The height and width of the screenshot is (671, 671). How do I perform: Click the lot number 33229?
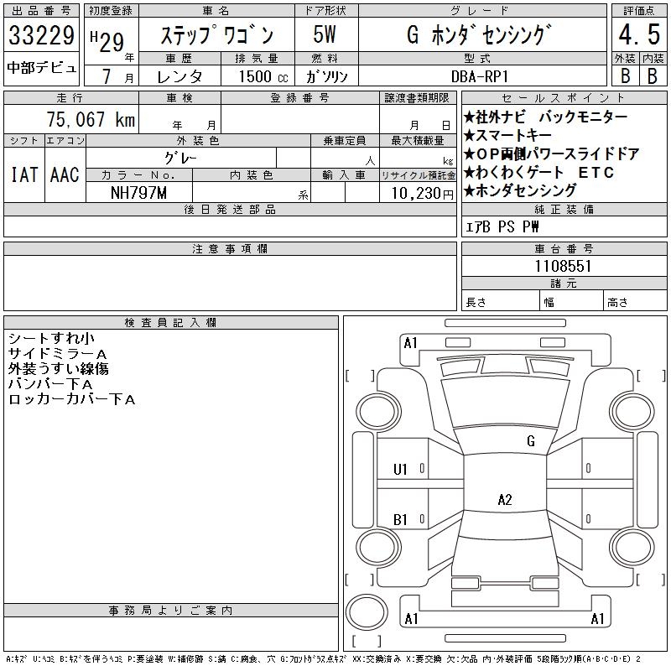[42, 36]
